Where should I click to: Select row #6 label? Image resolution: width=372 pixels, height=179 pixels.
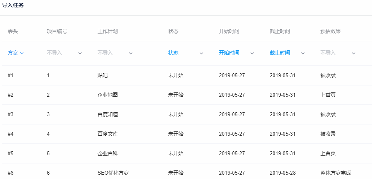(x=11, y=173)
